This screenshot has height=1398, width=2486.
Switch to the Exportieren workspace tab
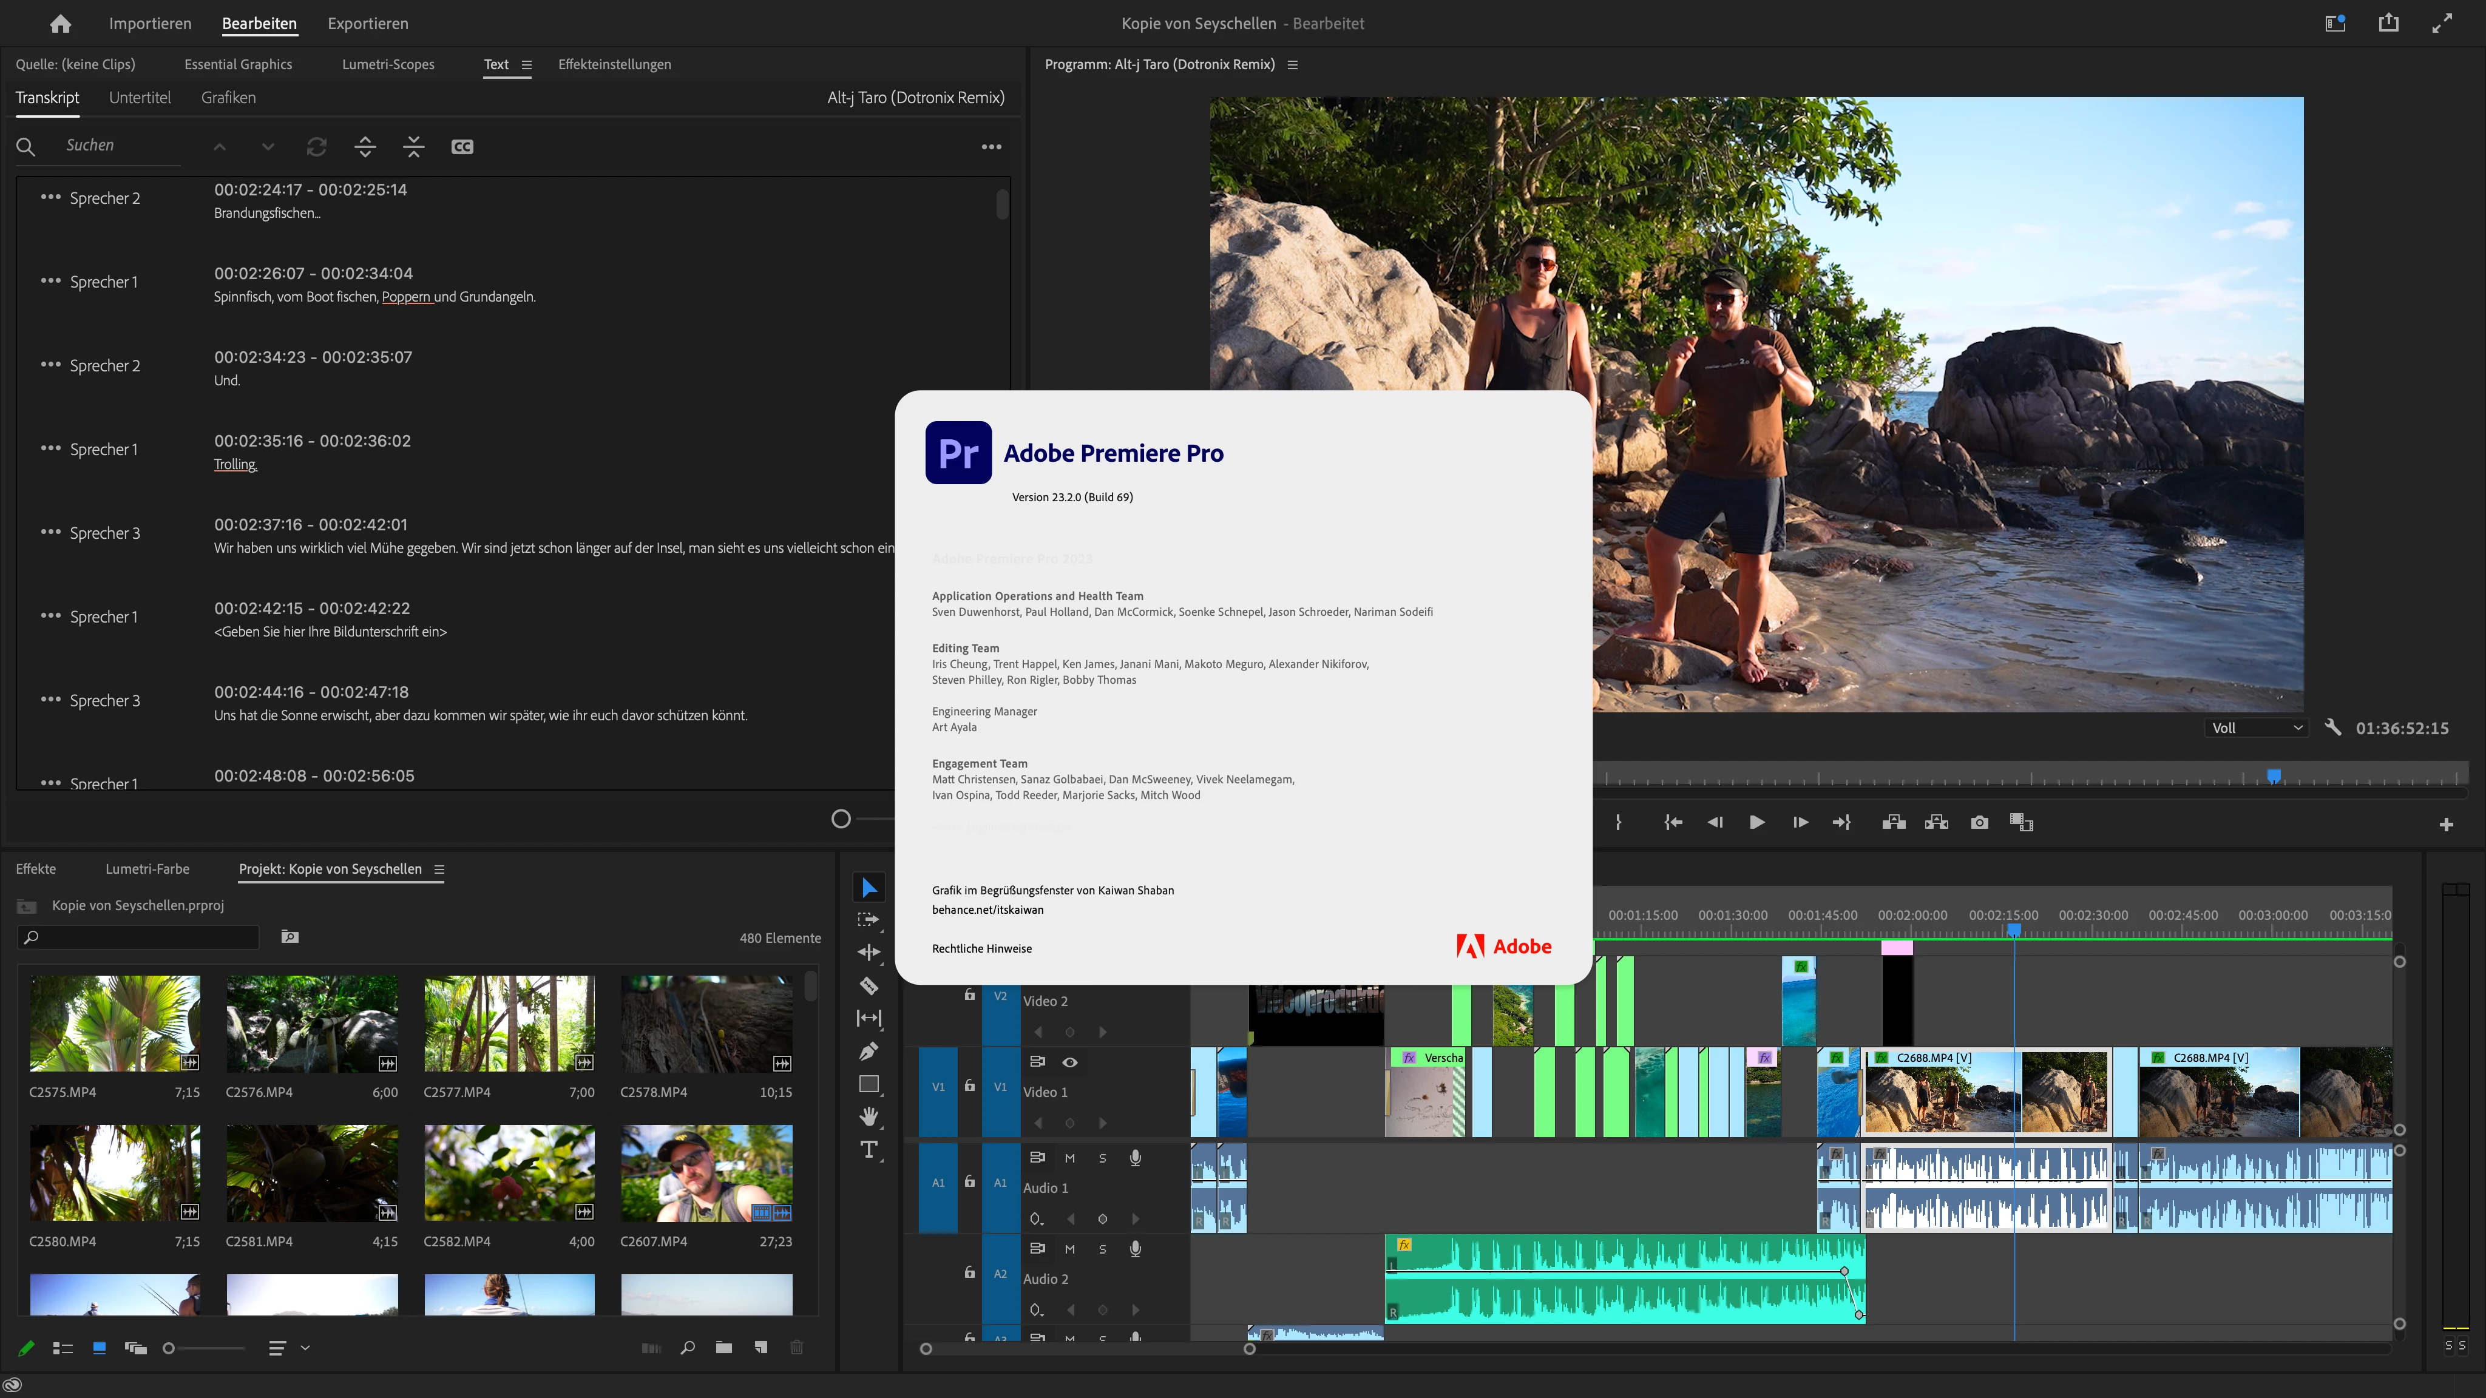(368, 23)
